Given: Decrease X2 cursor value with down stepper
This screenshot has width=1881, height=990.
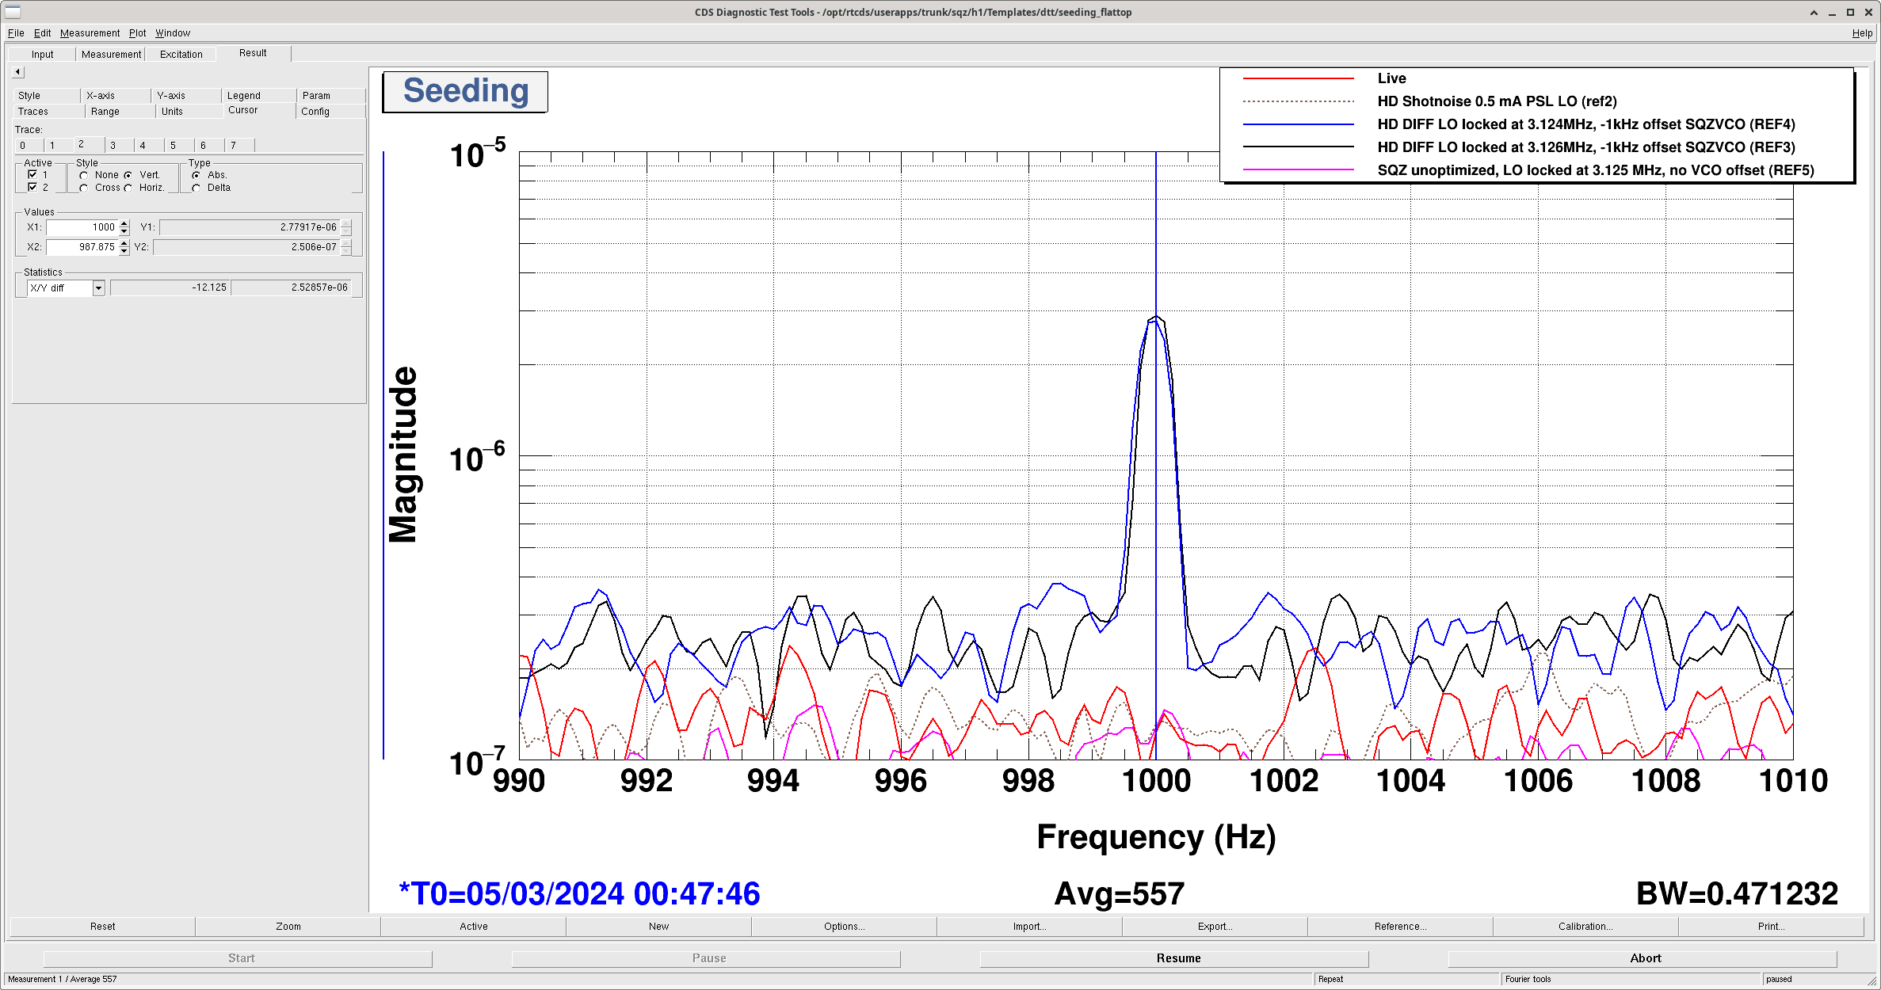Looking at the screenshot, I should 124,251.
